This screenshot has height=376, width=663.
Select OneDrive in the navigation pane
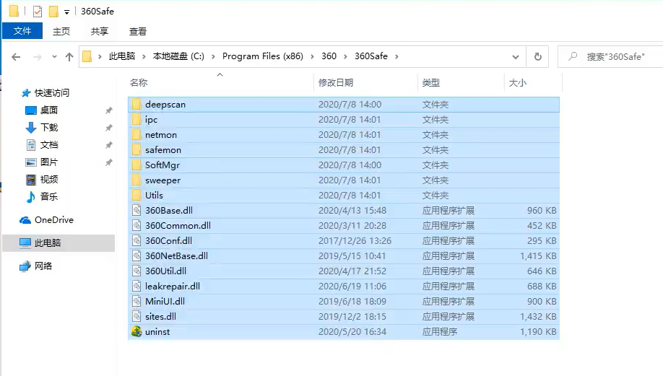pyautogui.click(x=53, y=220)
